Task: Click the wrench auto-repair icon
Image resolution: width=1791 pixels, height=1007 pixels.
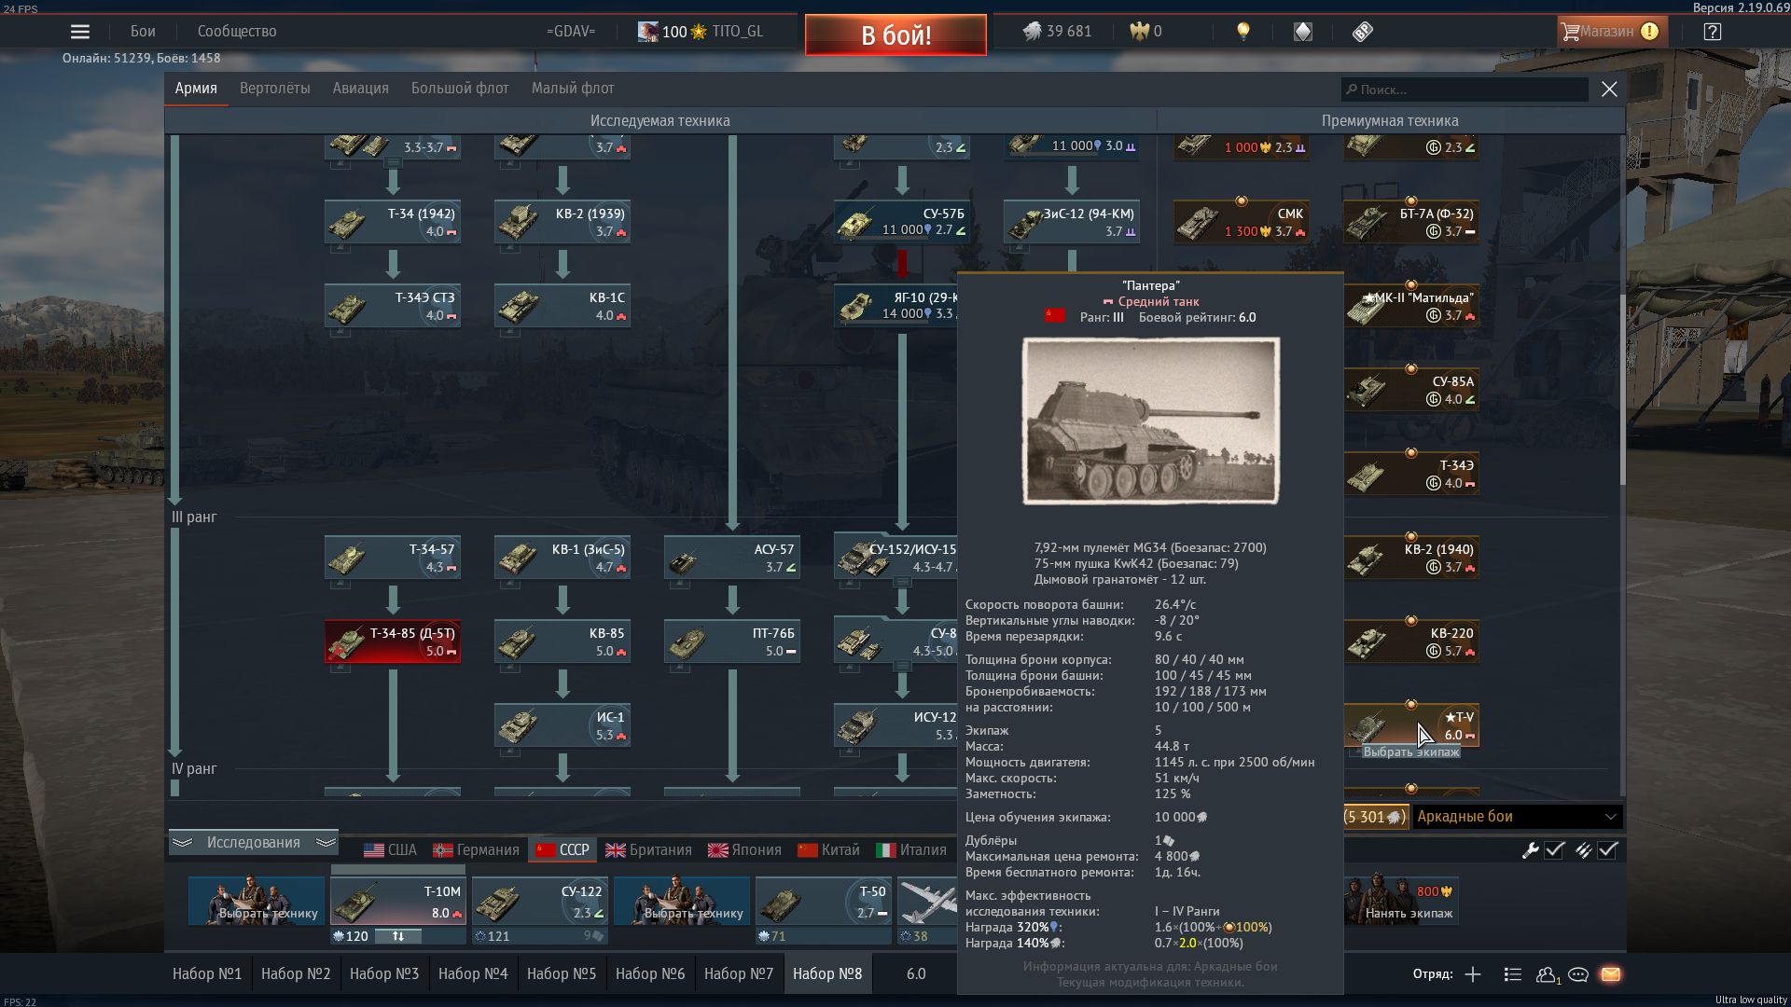Action: pyautogui.click(x=1530, y=849)
